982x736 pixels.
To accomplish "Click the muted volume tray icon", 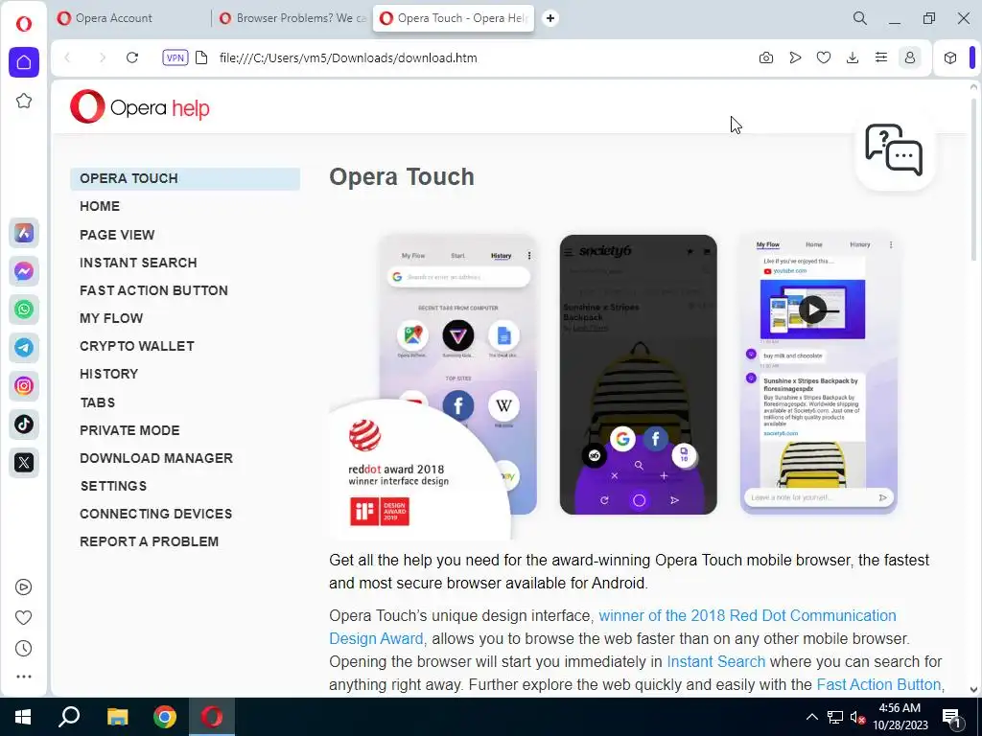I will [857, 717].
